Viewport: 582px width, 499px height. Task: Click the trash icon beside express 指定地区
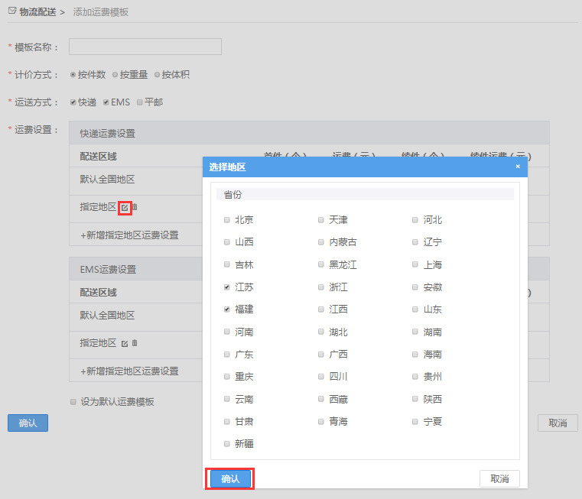click(135, 207)
